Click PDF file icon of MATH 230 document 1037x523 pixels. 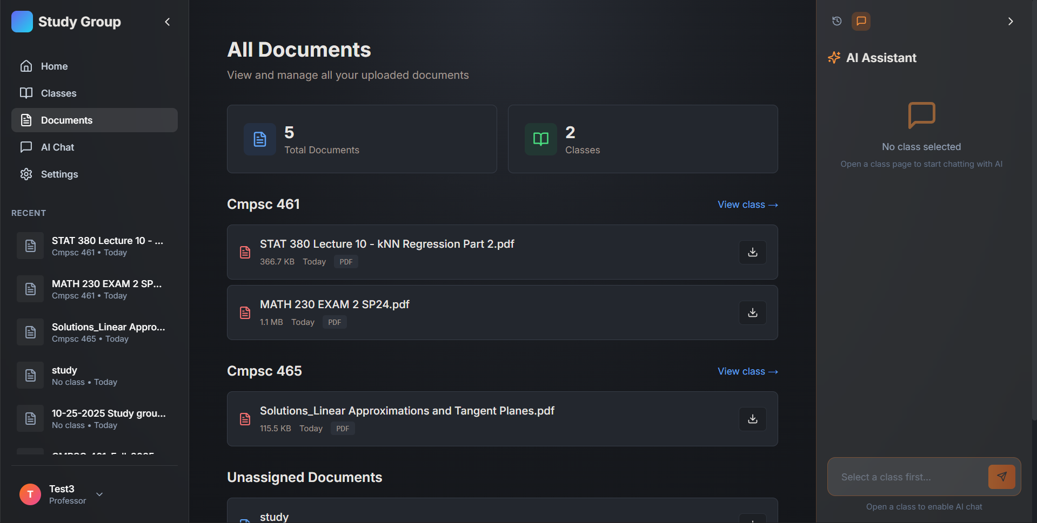point(245,313)
